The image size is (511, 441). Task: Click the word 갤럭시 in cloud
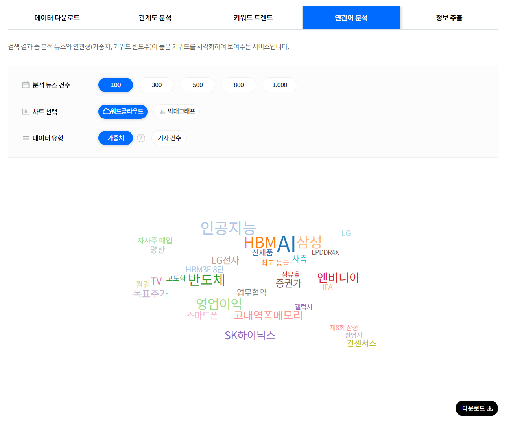pyautogui.click(x=303, y=307)
